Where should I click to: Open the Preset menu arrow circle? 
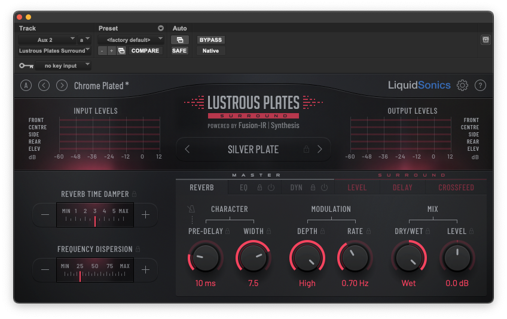161,29
